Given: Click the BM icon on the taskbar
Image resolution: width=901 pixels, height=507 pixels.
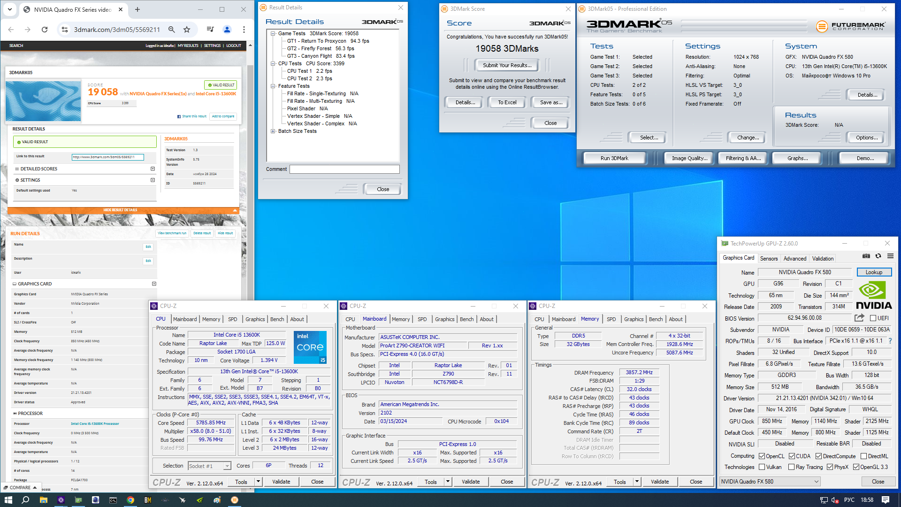Looking at the screenshot, I should tap(148, 500).
